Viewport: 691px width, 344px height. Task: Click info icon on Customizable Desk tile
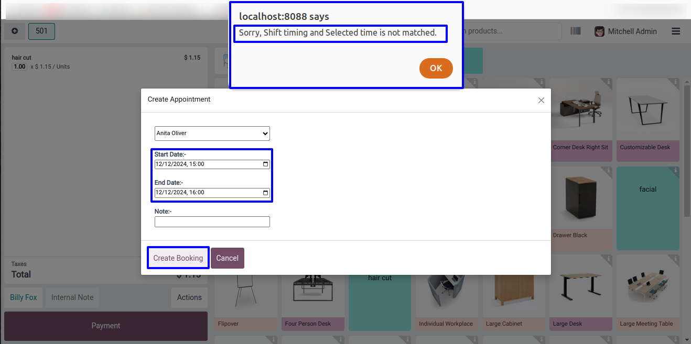[x=675, y=83]
